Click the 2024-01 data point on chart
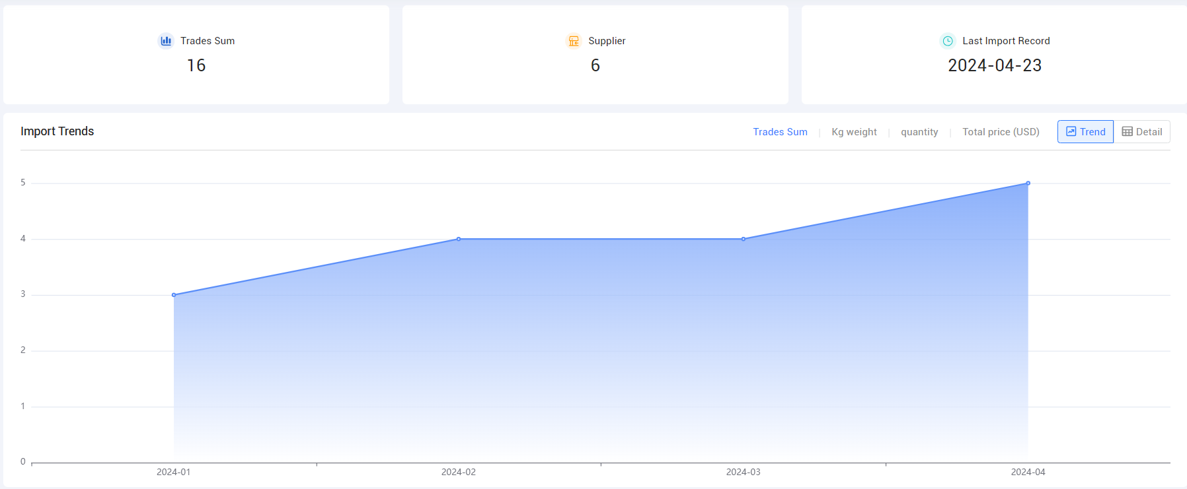1187x489 pixels. click(174, 295)
